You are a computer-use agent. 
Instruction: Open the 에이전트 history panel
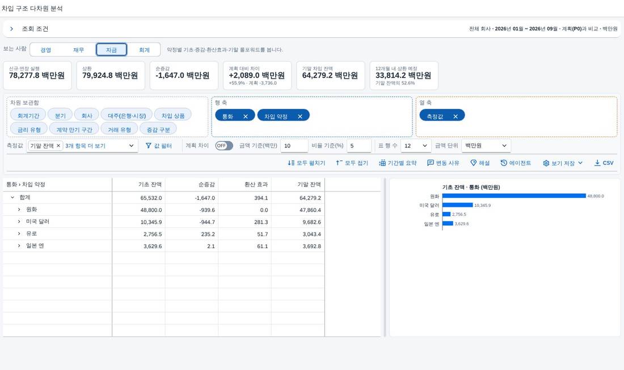pos(516,163)
